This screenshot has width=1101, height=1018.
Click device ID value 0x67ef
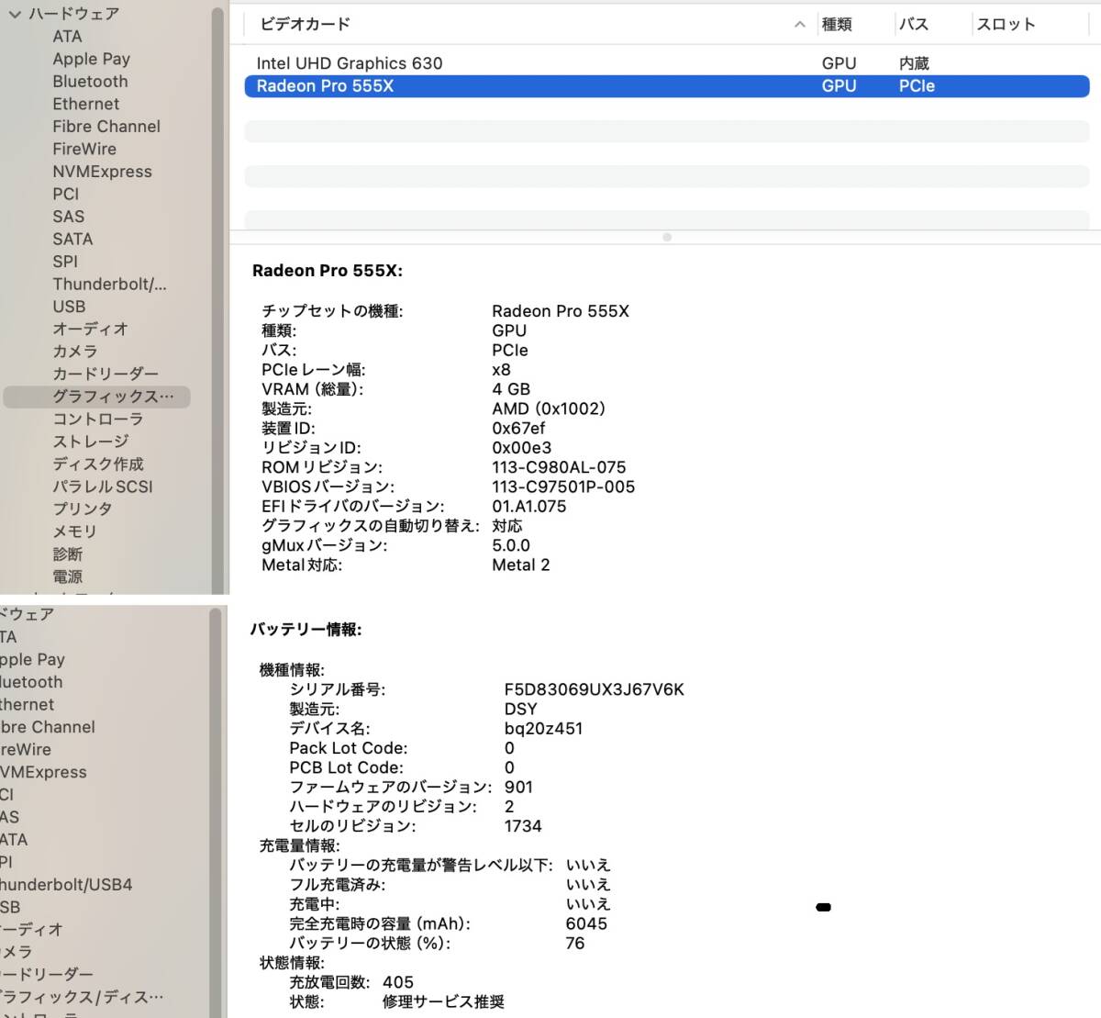[x=518, y=428]
